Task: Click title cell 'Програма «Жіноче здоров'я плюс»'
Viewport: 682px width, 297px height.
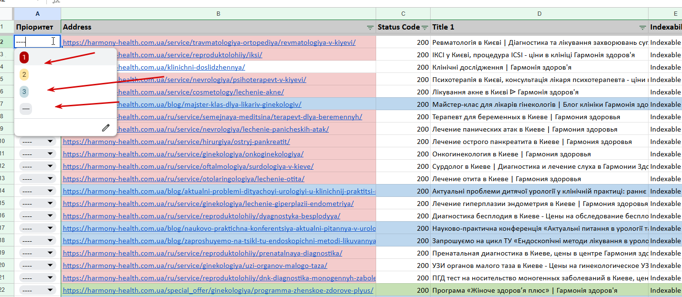Action: 539,290
